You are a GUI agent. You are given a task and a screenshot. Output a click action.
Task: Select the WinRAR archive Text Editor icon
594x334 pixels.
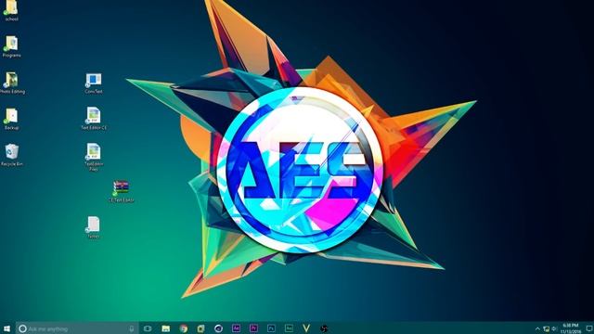[122, 191]
